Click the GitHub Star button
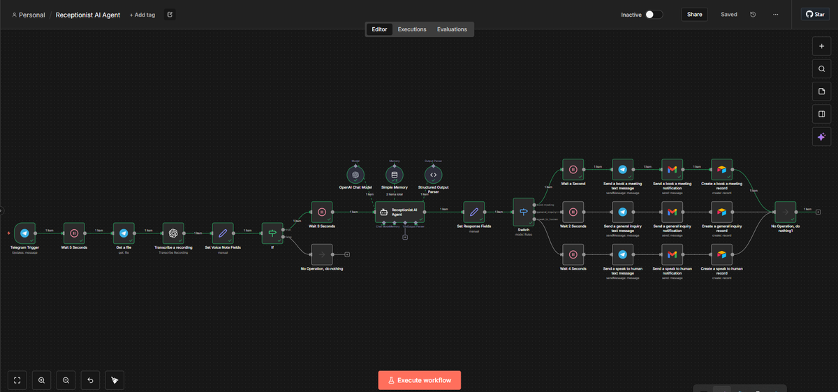 click(x=815, y=14)
